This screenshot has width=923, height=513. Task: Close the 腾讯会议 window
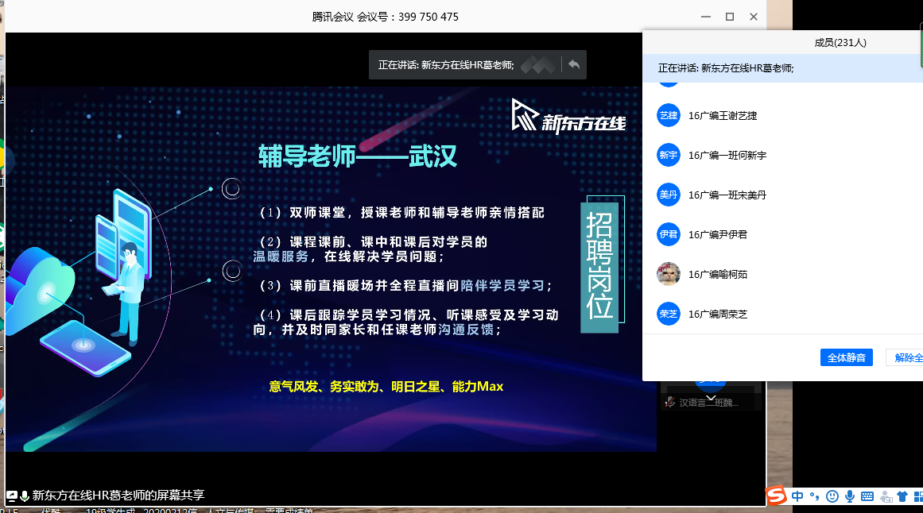[754, 17]
